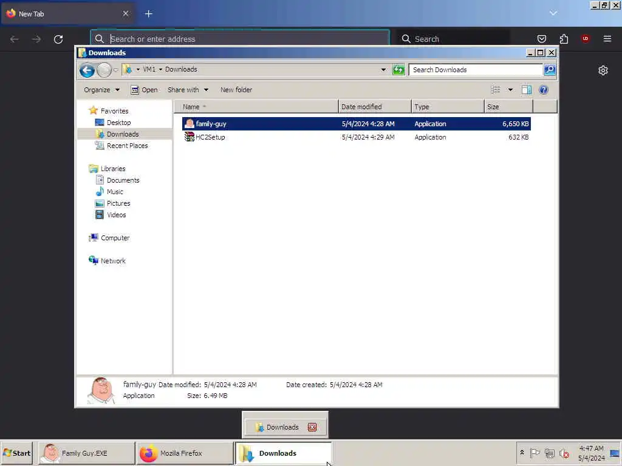This screenshot has width=622, height=466.
Task: Click the Open toolbar button
Action: 144,90
